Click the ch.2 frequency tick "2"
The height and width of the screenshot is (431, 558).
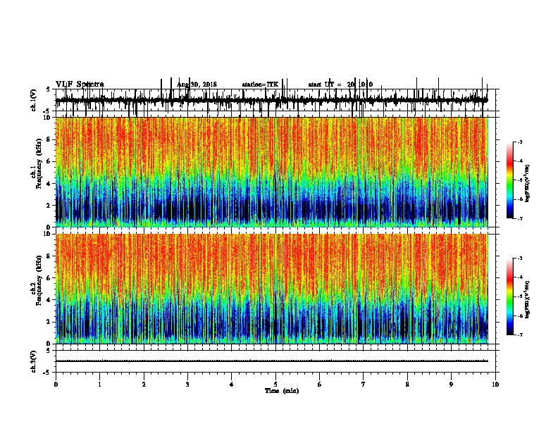click(49, 322)
